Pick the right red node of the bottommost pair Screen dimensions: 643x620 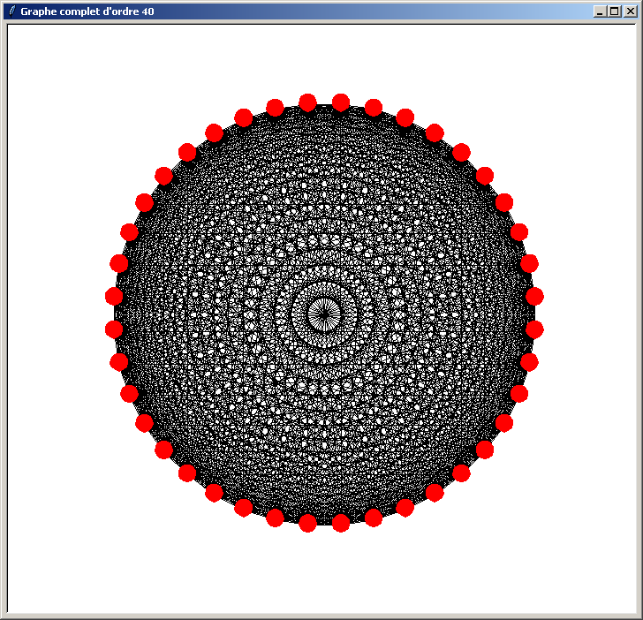(x=340, y=523)
